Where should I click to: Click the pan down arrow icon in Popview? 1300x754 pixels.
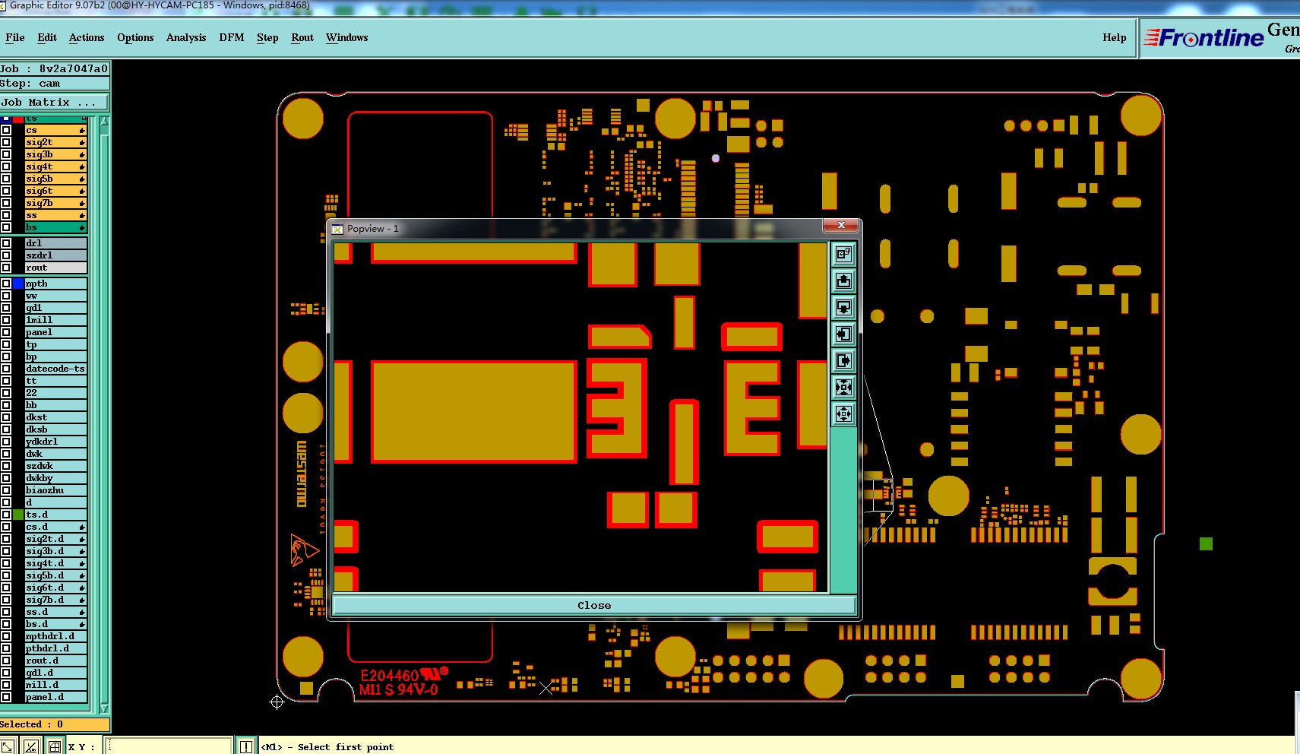tap(843, 308)
